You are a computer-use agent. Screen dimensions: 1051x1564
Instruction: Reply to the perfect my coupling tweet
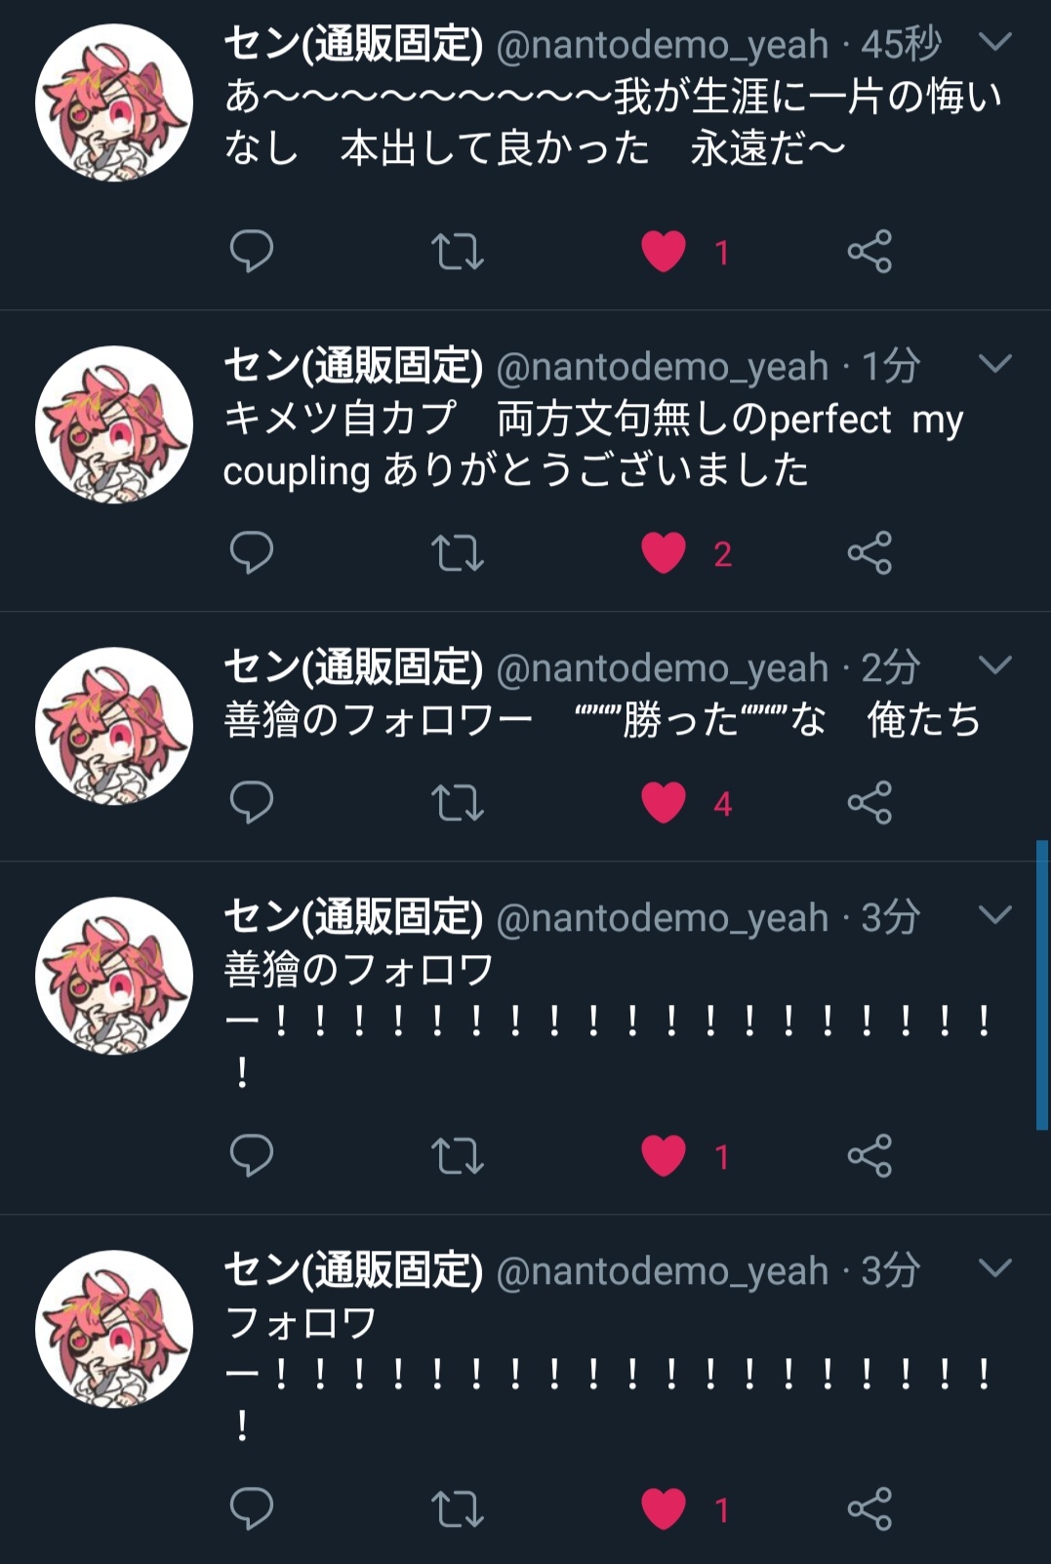pyautogui.click(x=251, y=552)
